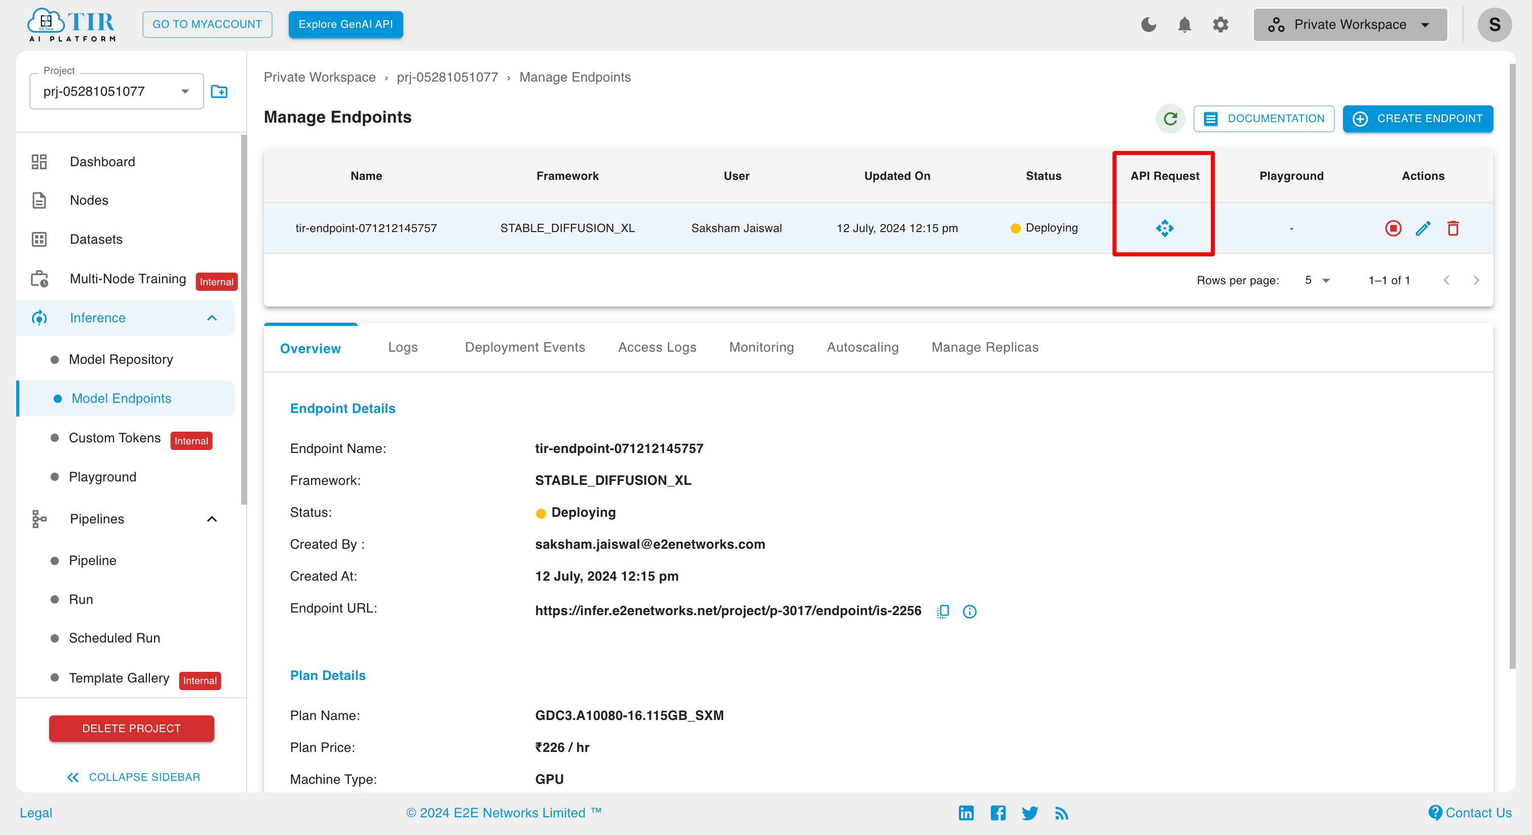
Task: Click prj-05281051077 breadcrumb
Action: (x=447, y=78)
